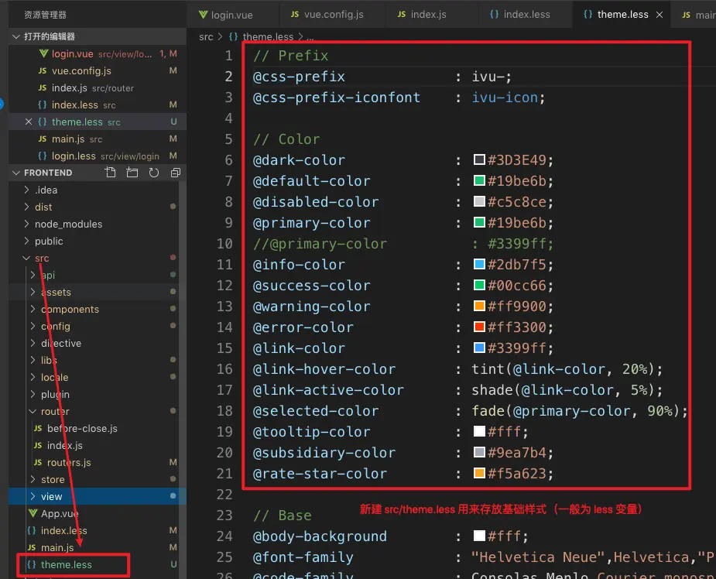Image resolution: width=716 pixels, height=579 pixels.
Task: Click theme.less in the editor breadcrumb
Action: [268, 36]
